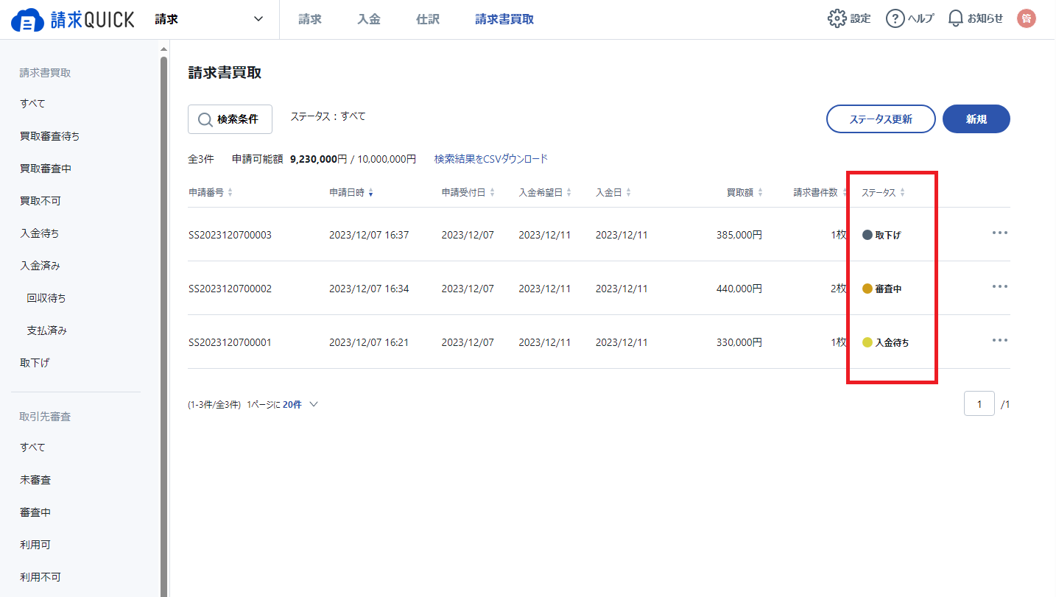Open more options for SS2023120700002

999,286
